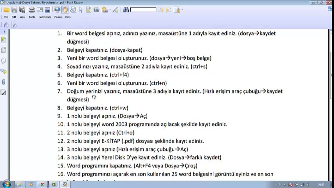Image resolution: width=334 pixels, height=188 pixels.
Task: Open the Signatures panel icon
Action: click(3, 92)
